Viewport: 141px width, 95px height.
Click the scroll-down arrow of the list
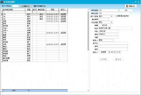pyautogui.click(x=88, y=90)
